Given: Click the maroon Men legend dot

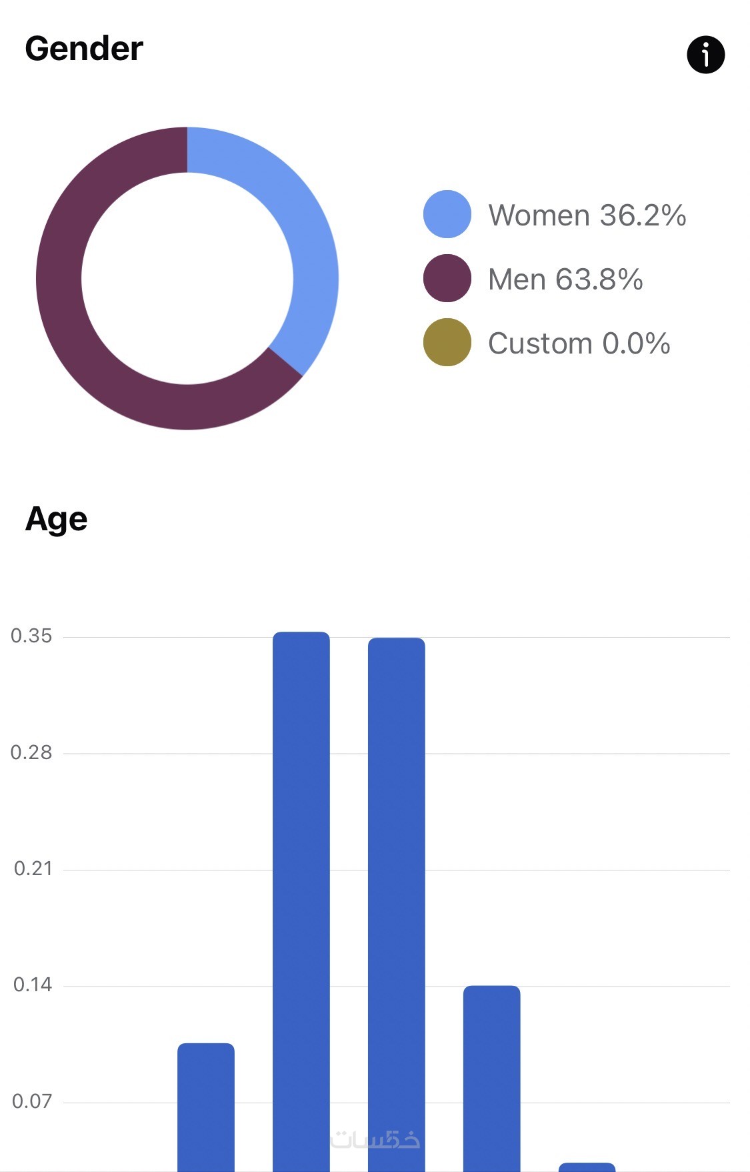Looking at the screenshot, I should [x=447, y=278].
